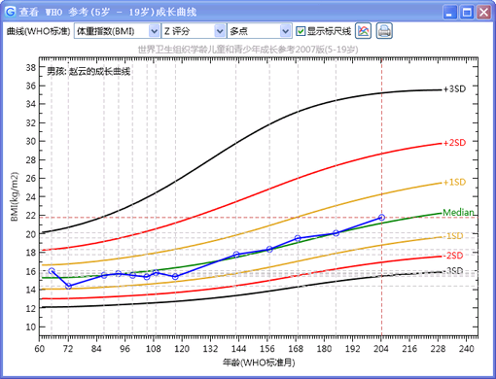Click the data point near 117 months

click(x=175, y=277)
